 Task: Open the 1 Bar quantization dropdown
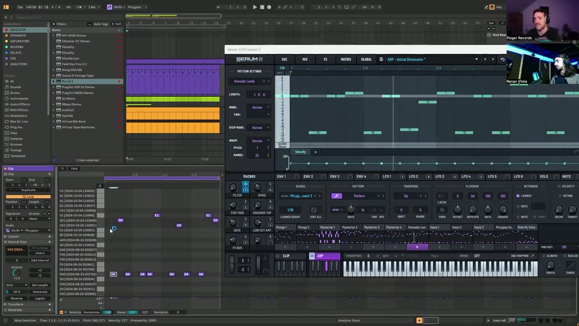tap(93, 7)
